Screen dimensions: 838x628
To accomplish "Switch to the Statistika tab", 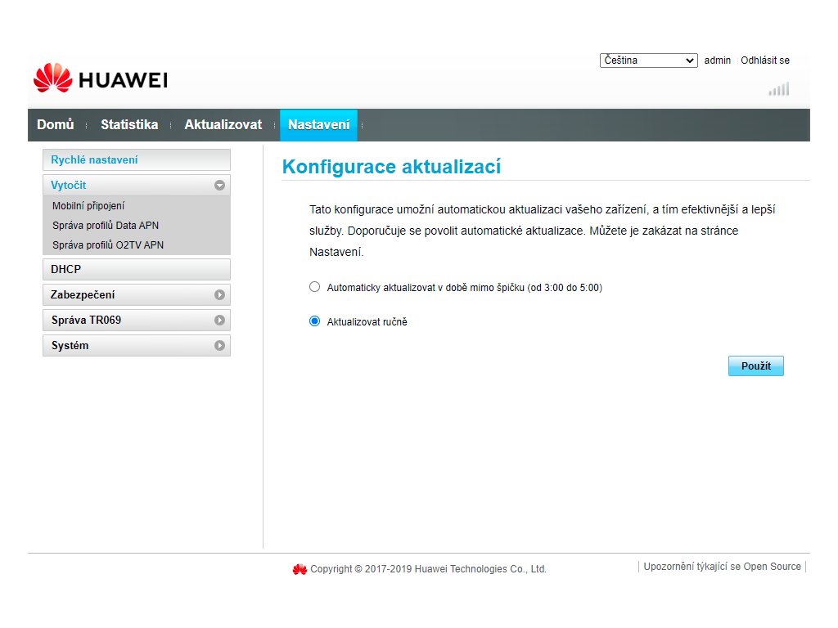I will (x=129, y=125).
